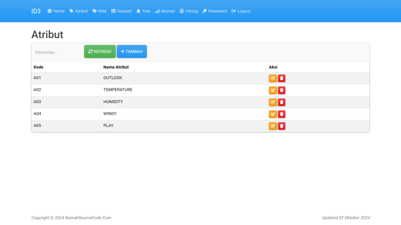Click trash icon for TEMPERATURE row
401x225 pixels.
click(x=281, y=90)
